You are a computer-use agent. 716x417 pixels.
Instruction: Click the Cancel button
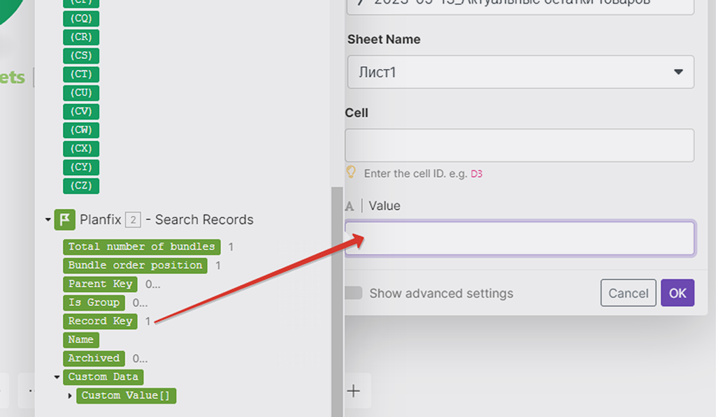629,293
